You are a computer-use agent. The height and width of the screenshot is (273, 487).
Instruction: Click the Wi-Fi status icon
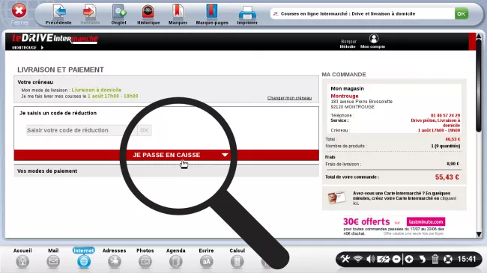click(358, 259)
